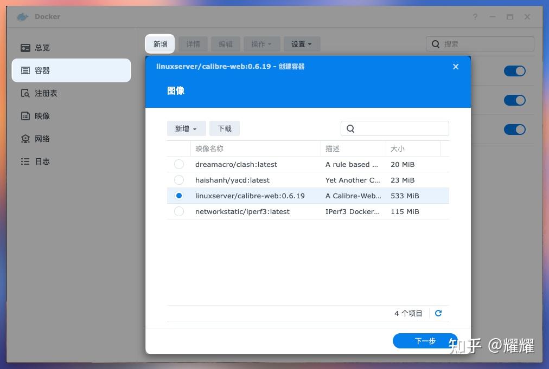Image resolution: width=549 pixels, height=369 pixels.
Task: Select radio for linuxserver/calibre-web:0.6.19
Action: (x=179, y=196)
